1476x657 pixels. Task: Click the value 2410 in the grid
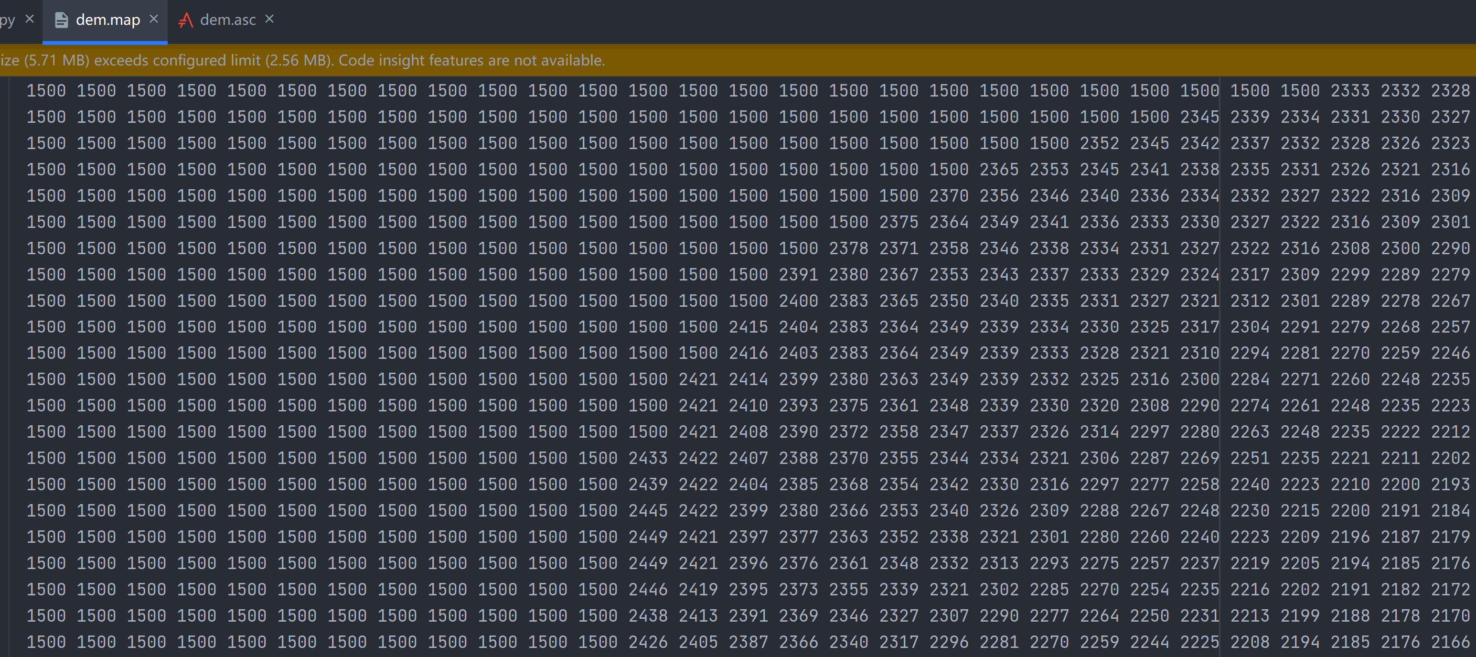click(748, 406)
